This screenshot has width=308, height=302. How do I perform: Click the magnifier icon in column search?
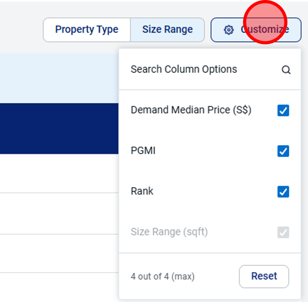[286, 70]
